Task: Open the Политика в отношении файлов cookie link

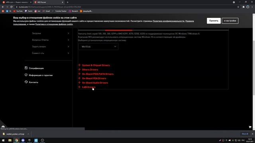Action: pos(54,24)
